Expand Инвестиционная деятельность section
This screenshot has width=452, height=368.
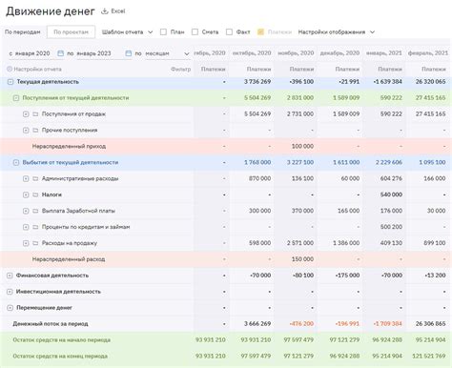coord(10,292)
